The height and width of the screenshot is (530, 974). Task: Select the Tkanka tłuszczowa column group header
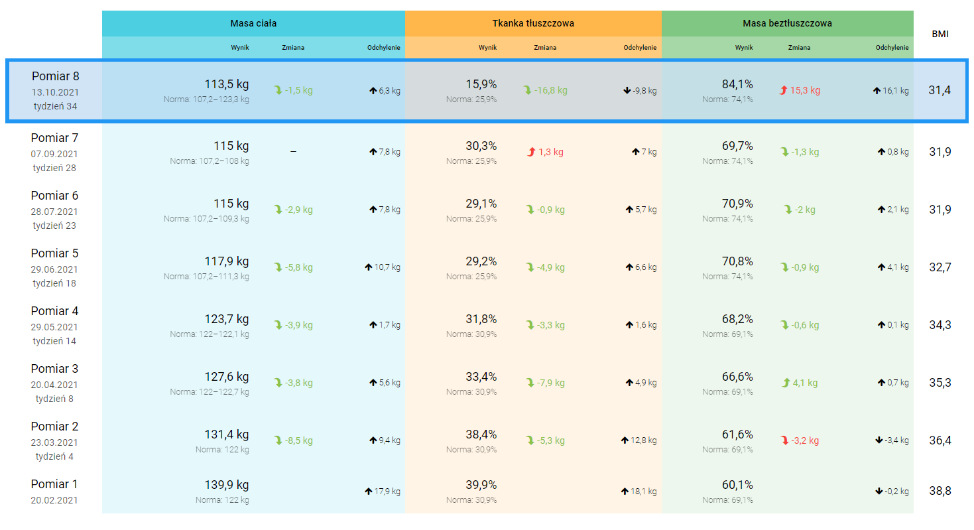(533, 23)
